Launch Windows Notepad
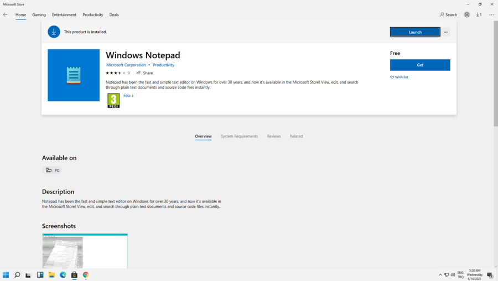 pyautogui.click(x=415, y=32)
